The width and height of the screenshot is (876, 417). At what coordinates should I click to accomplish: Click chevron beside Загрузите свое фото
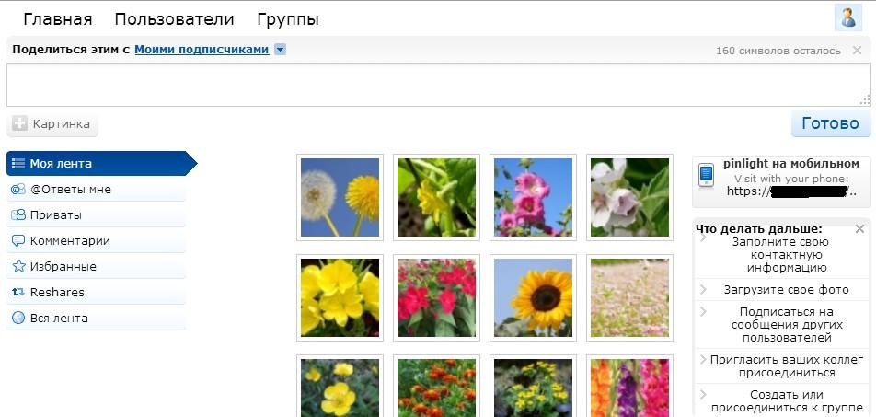(x=703, y=290)
